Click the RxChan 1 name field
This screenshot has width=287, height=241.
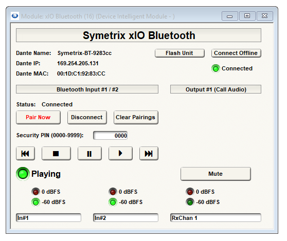(x=216, y=218)
